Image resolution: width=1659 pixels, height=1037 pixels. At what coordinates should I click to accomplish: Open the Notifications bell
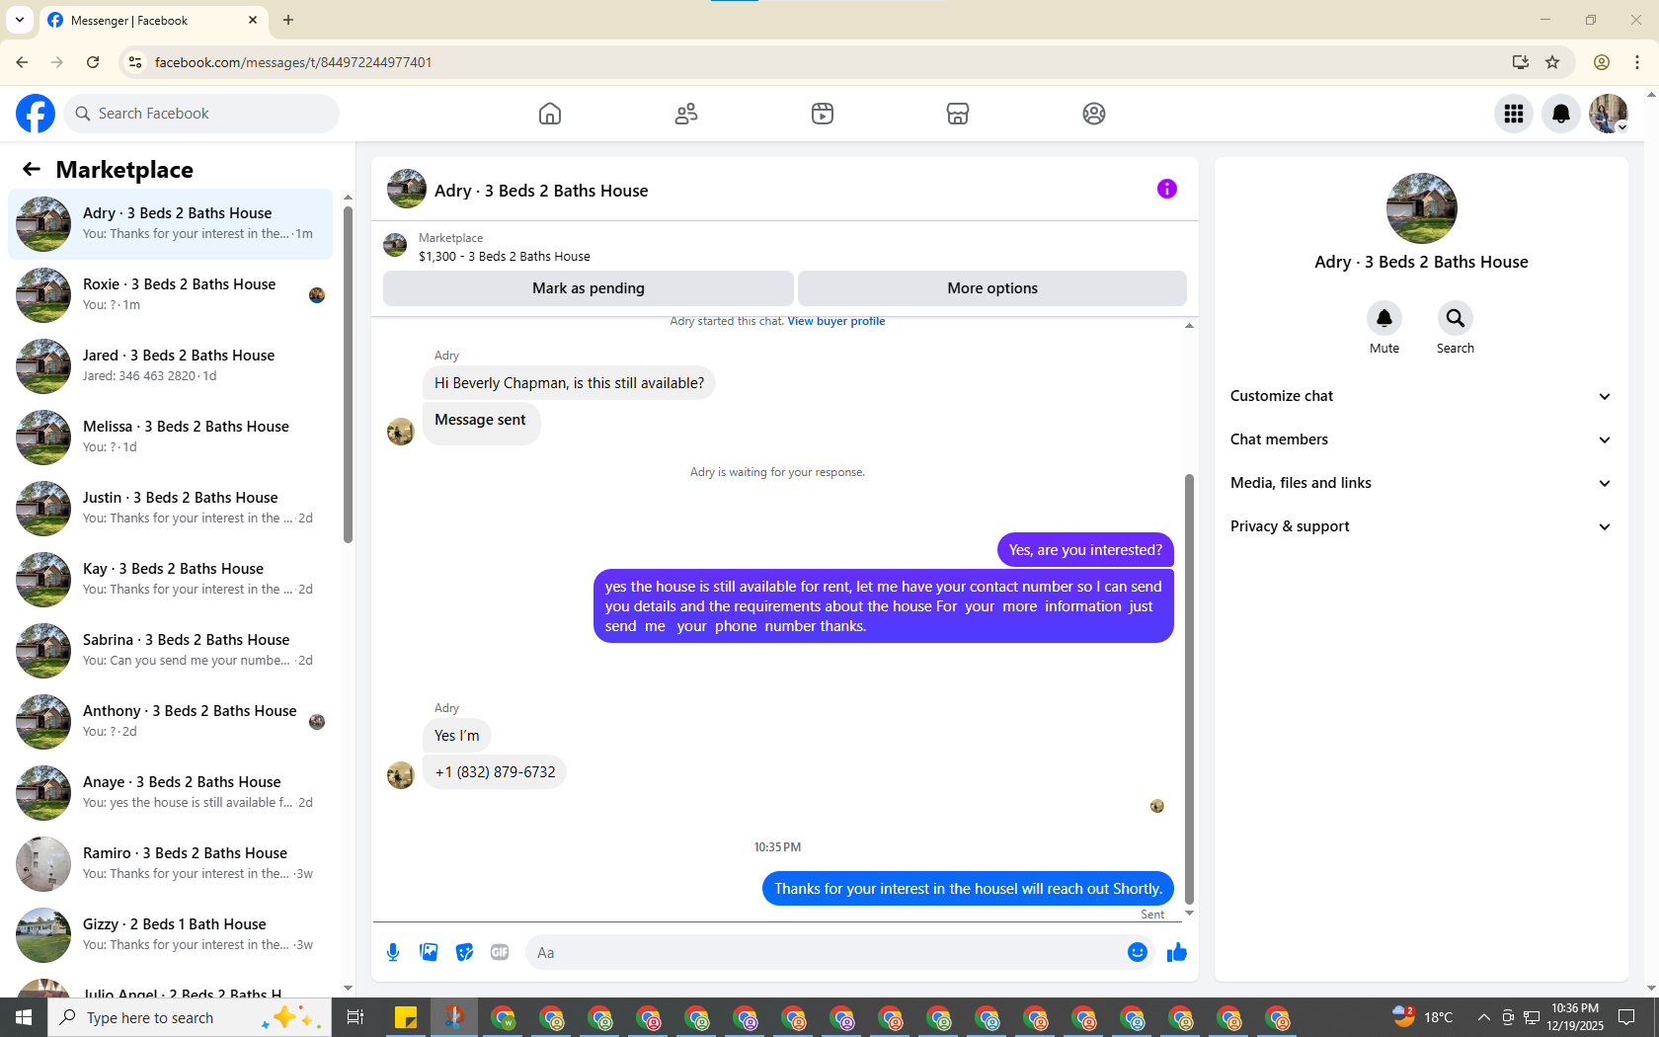1561,114
